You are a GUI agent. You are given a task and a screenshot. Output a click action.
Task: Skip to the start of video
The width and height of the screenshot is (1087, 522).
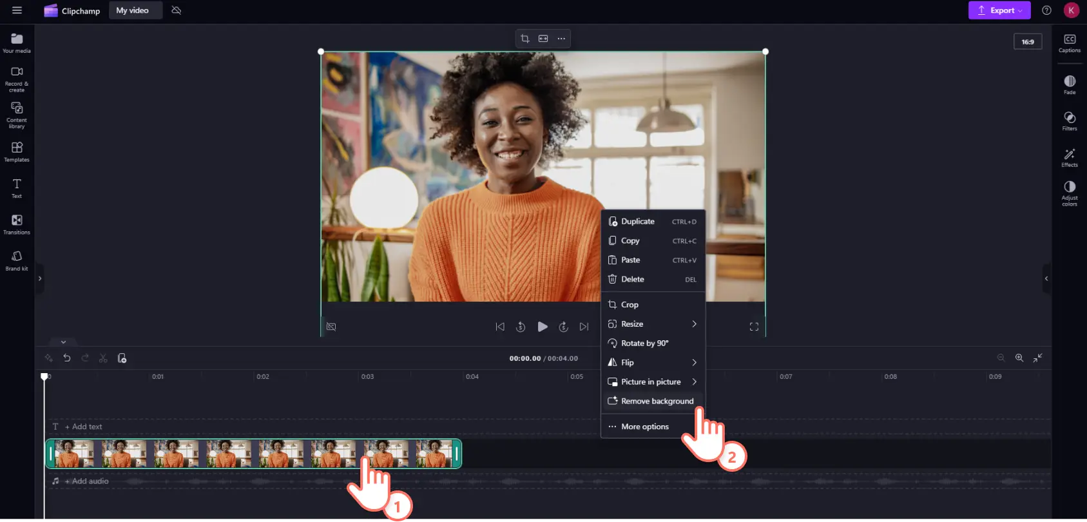(x=500, y=327)
